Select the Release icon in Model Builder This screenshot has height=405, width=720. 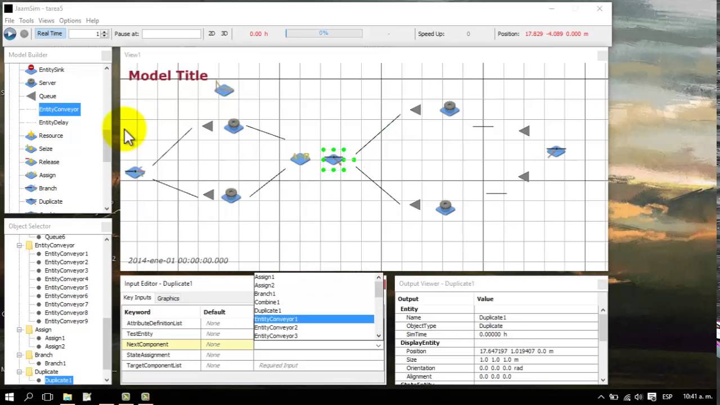point(31,162)
